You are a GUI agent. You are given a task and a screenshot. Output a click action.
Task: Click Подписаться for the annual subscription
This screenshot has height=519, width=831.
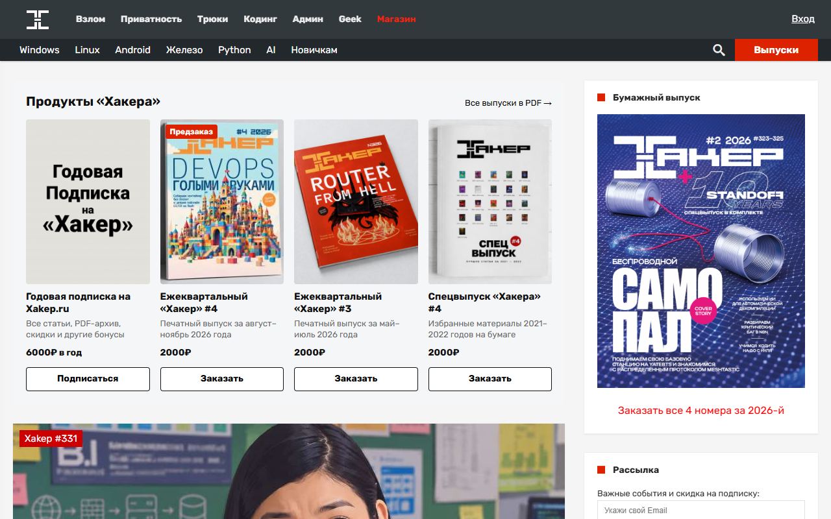tap(88, 379)
